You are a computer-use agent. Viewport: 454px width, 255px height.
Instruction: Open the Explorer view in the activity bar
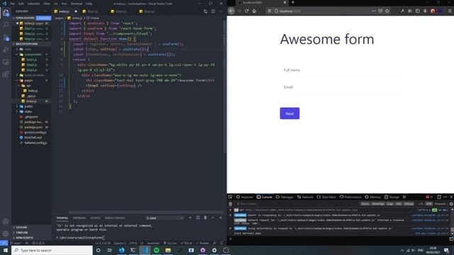[6, 13]
